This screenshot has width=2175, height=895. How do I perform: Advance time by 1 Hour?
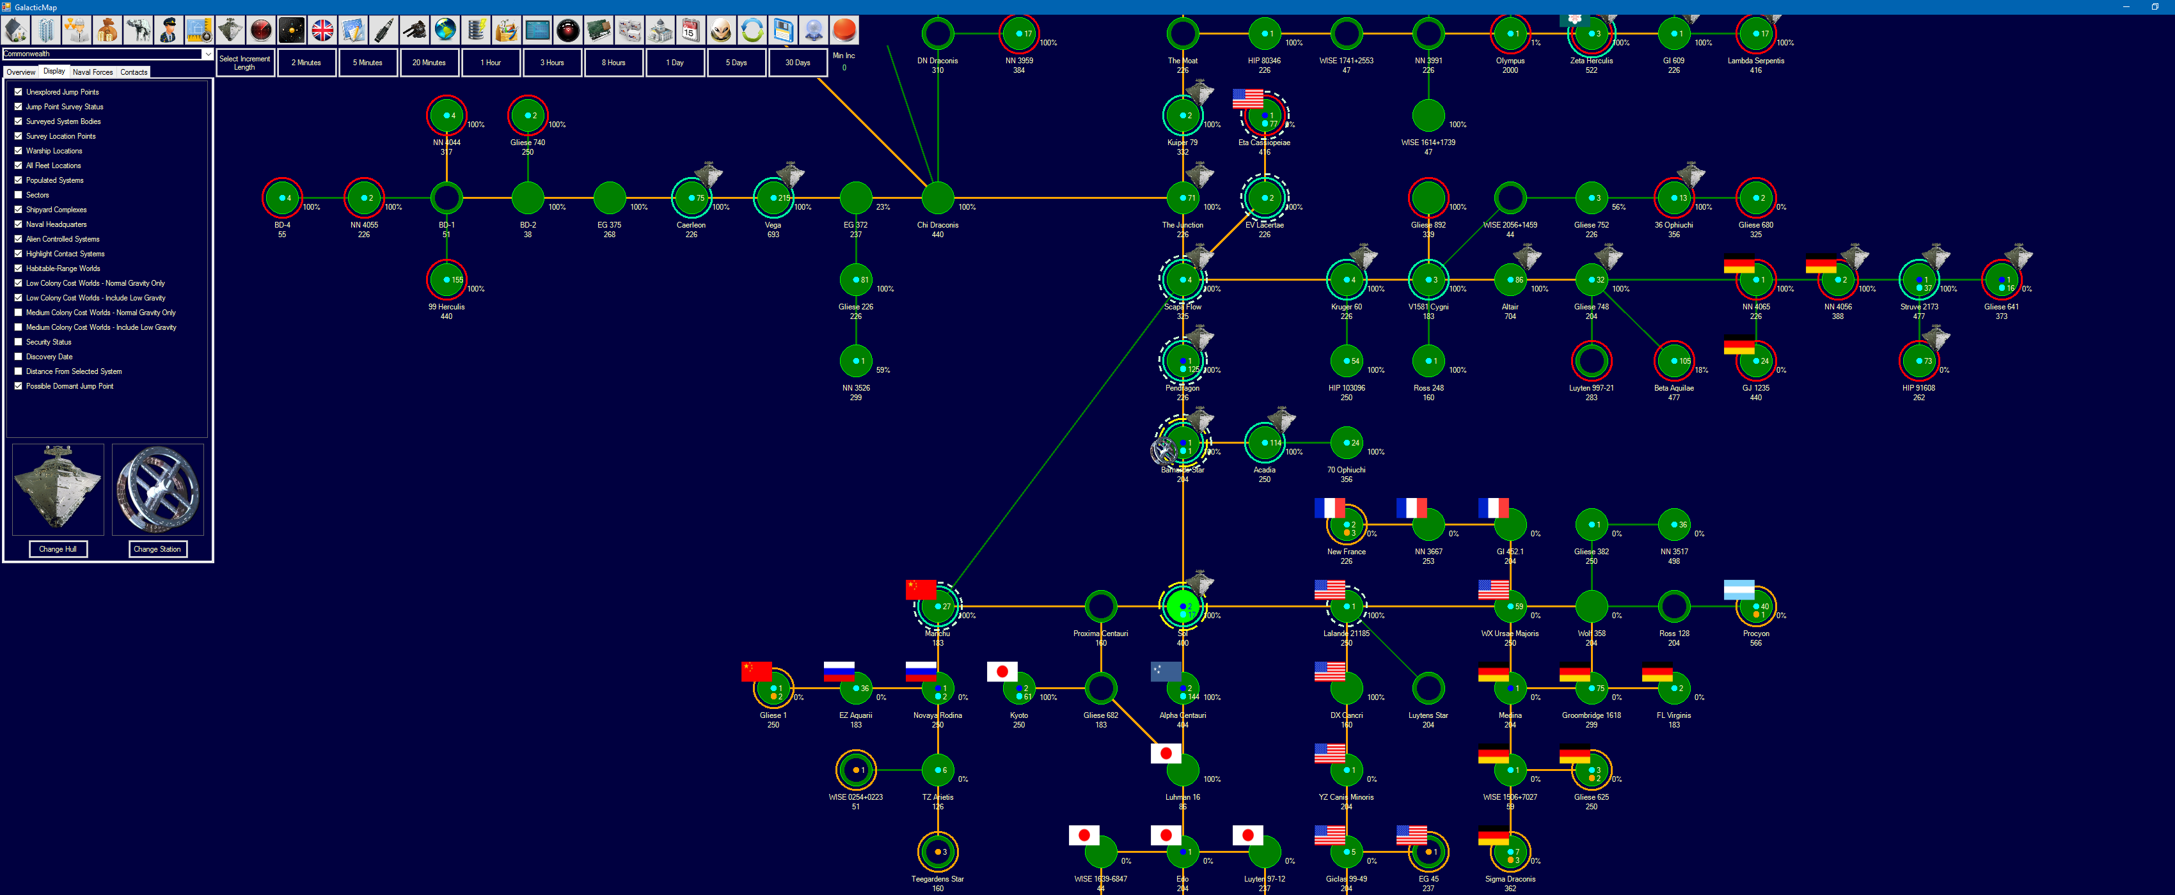(x=491, y=63)
